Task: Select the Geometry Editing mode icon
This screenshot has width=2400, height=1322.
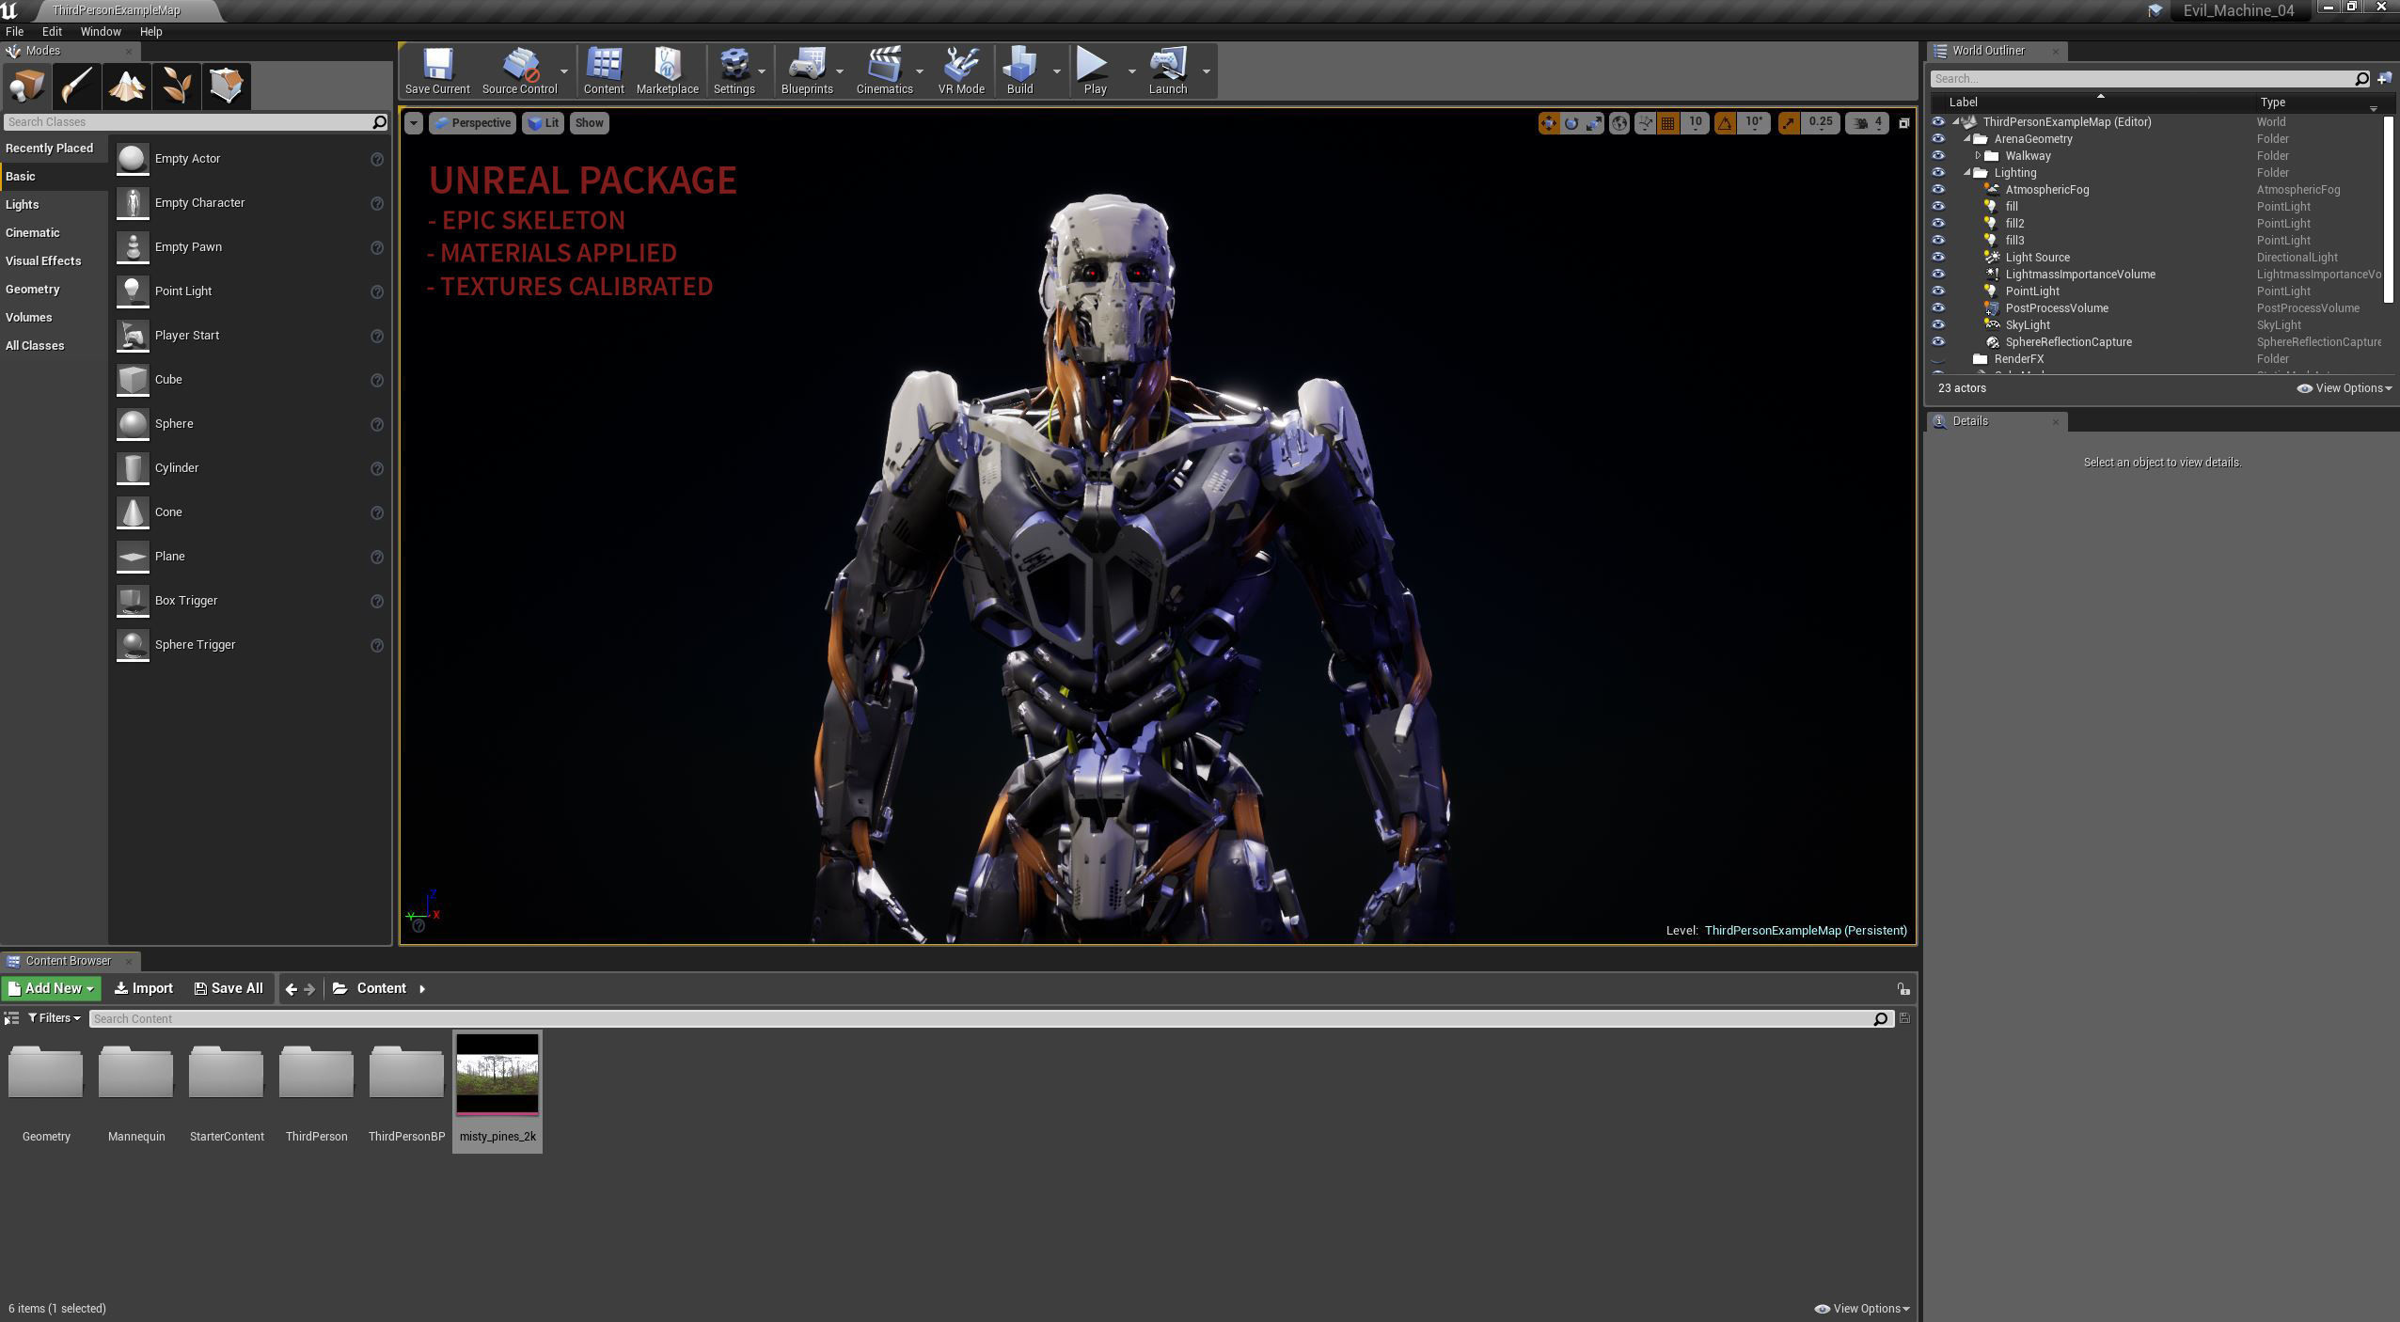Action: (226, 87)
